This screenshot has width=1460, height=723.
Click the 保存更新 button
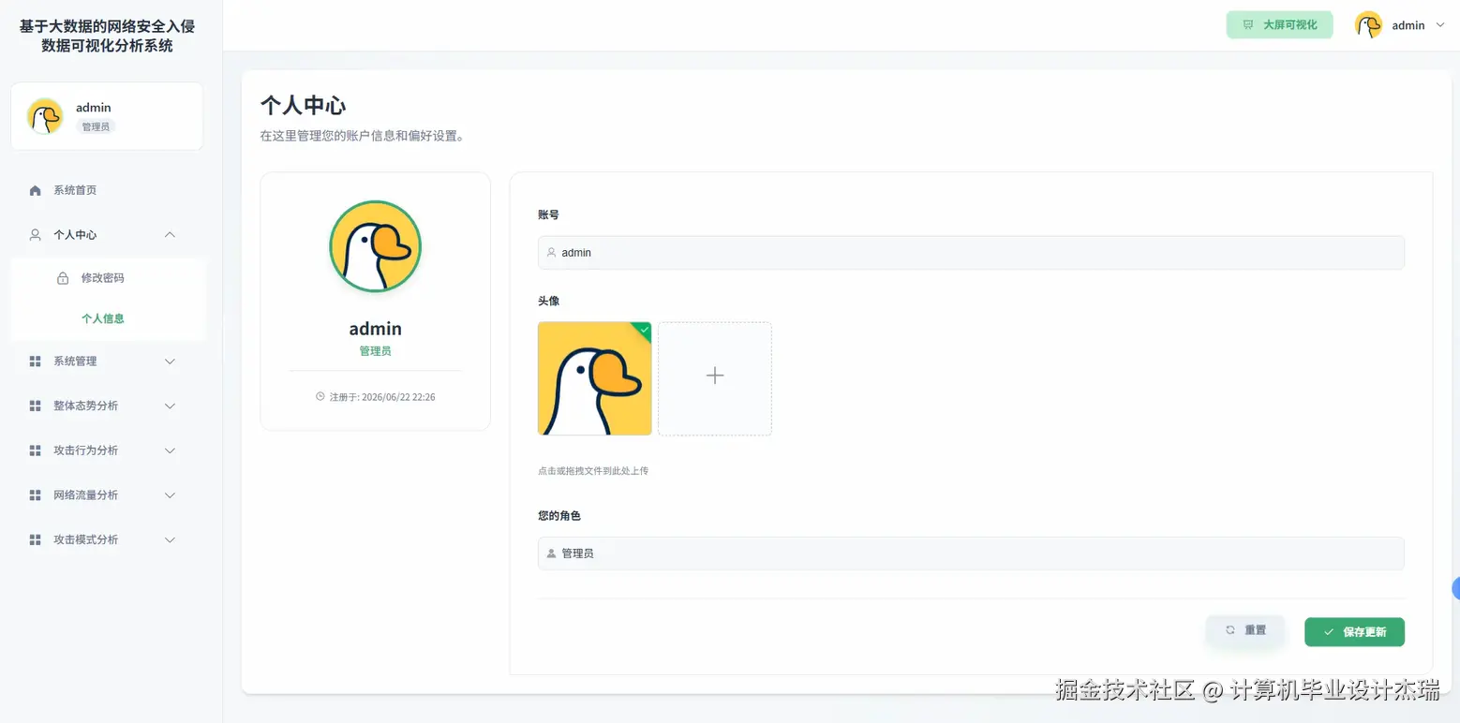click(1354, 632)
